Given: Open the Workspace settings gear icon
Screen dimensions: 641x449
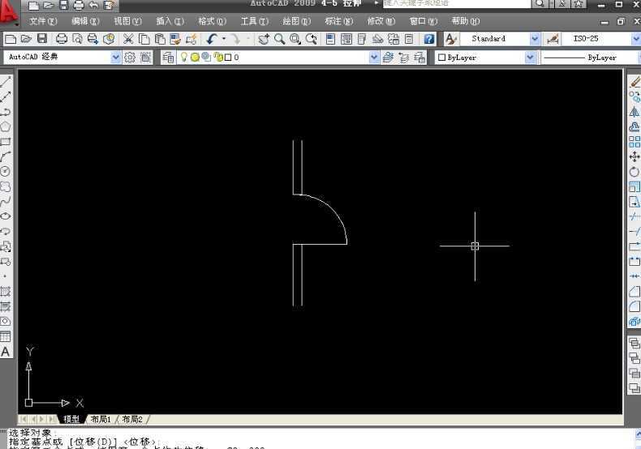Looking at the screenshot, I should pyautogui.click(x=130, y=58).
